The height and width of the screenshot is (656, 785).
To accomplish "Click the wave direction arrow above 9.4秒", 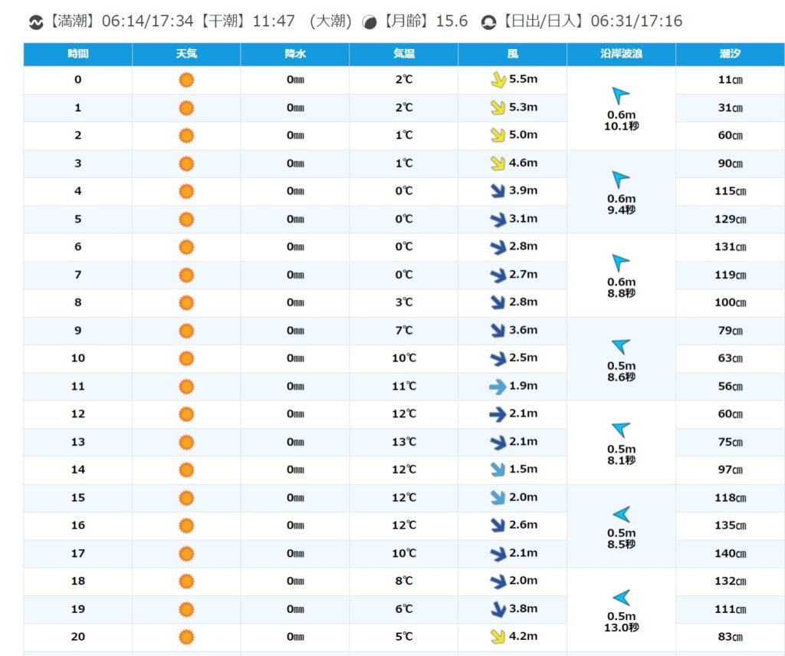I will click(x=620, y=179).
